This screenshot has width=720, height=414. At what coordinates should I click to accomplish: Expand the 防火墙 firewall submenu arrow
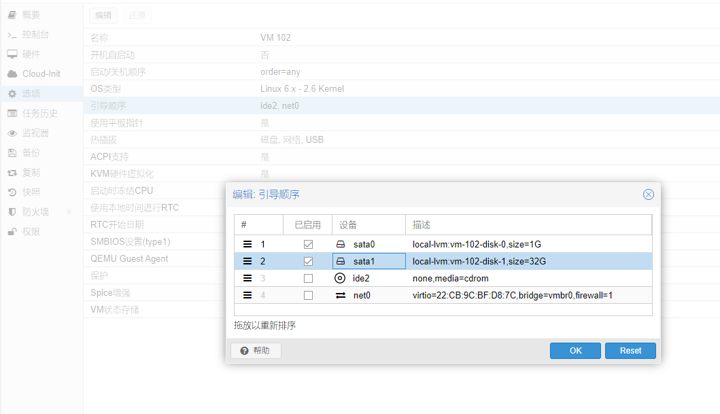[69, 212]
